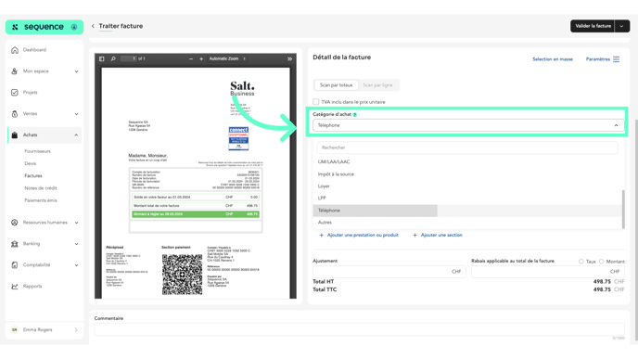
Task: Zoom out the PDF with minus
Action: pyautogui.click(x=191, y=59)
